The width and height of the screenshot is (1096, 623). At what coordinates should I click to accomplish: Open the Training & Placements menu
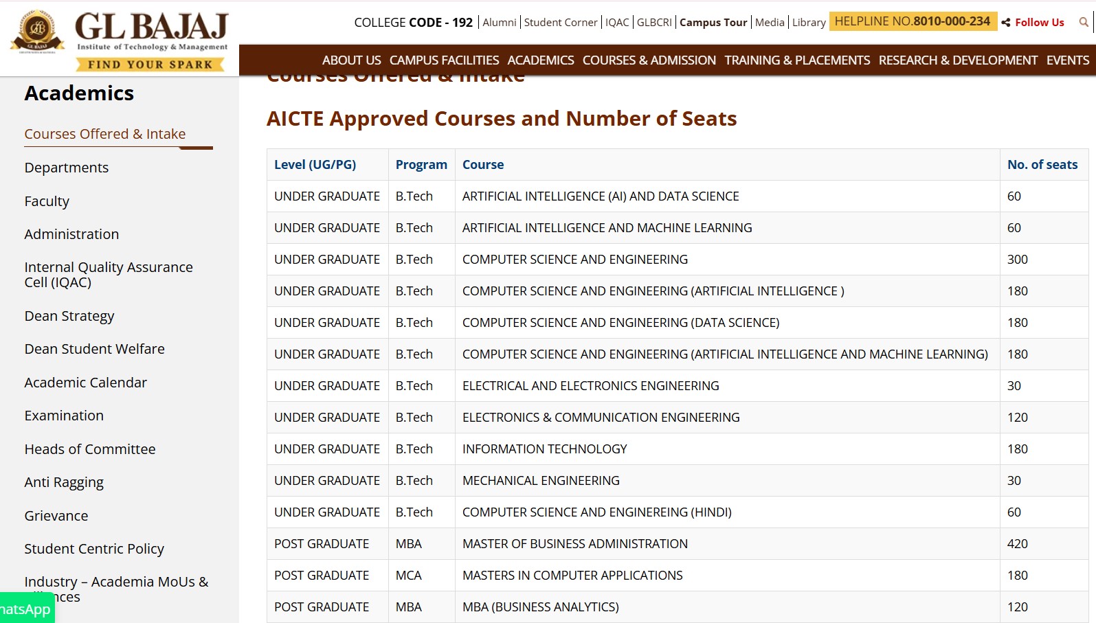tap(797, 60)
